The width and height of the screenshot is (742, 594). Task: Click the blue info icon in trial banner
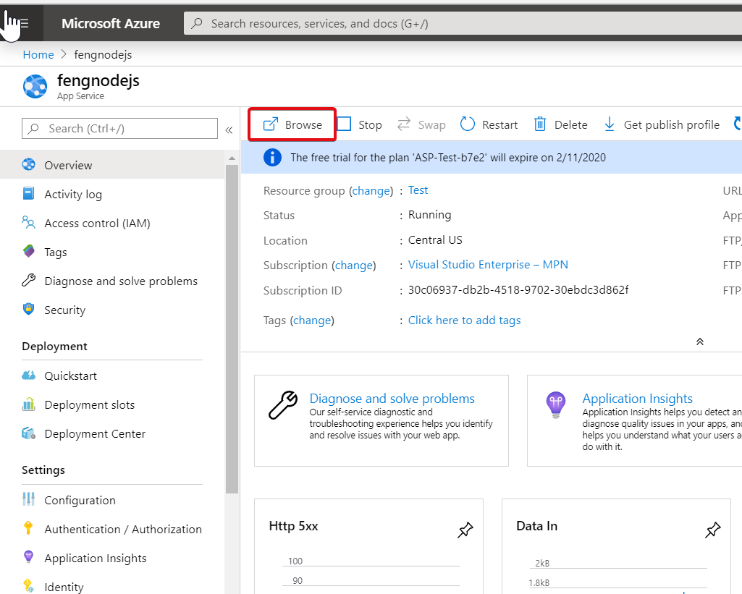273,158
